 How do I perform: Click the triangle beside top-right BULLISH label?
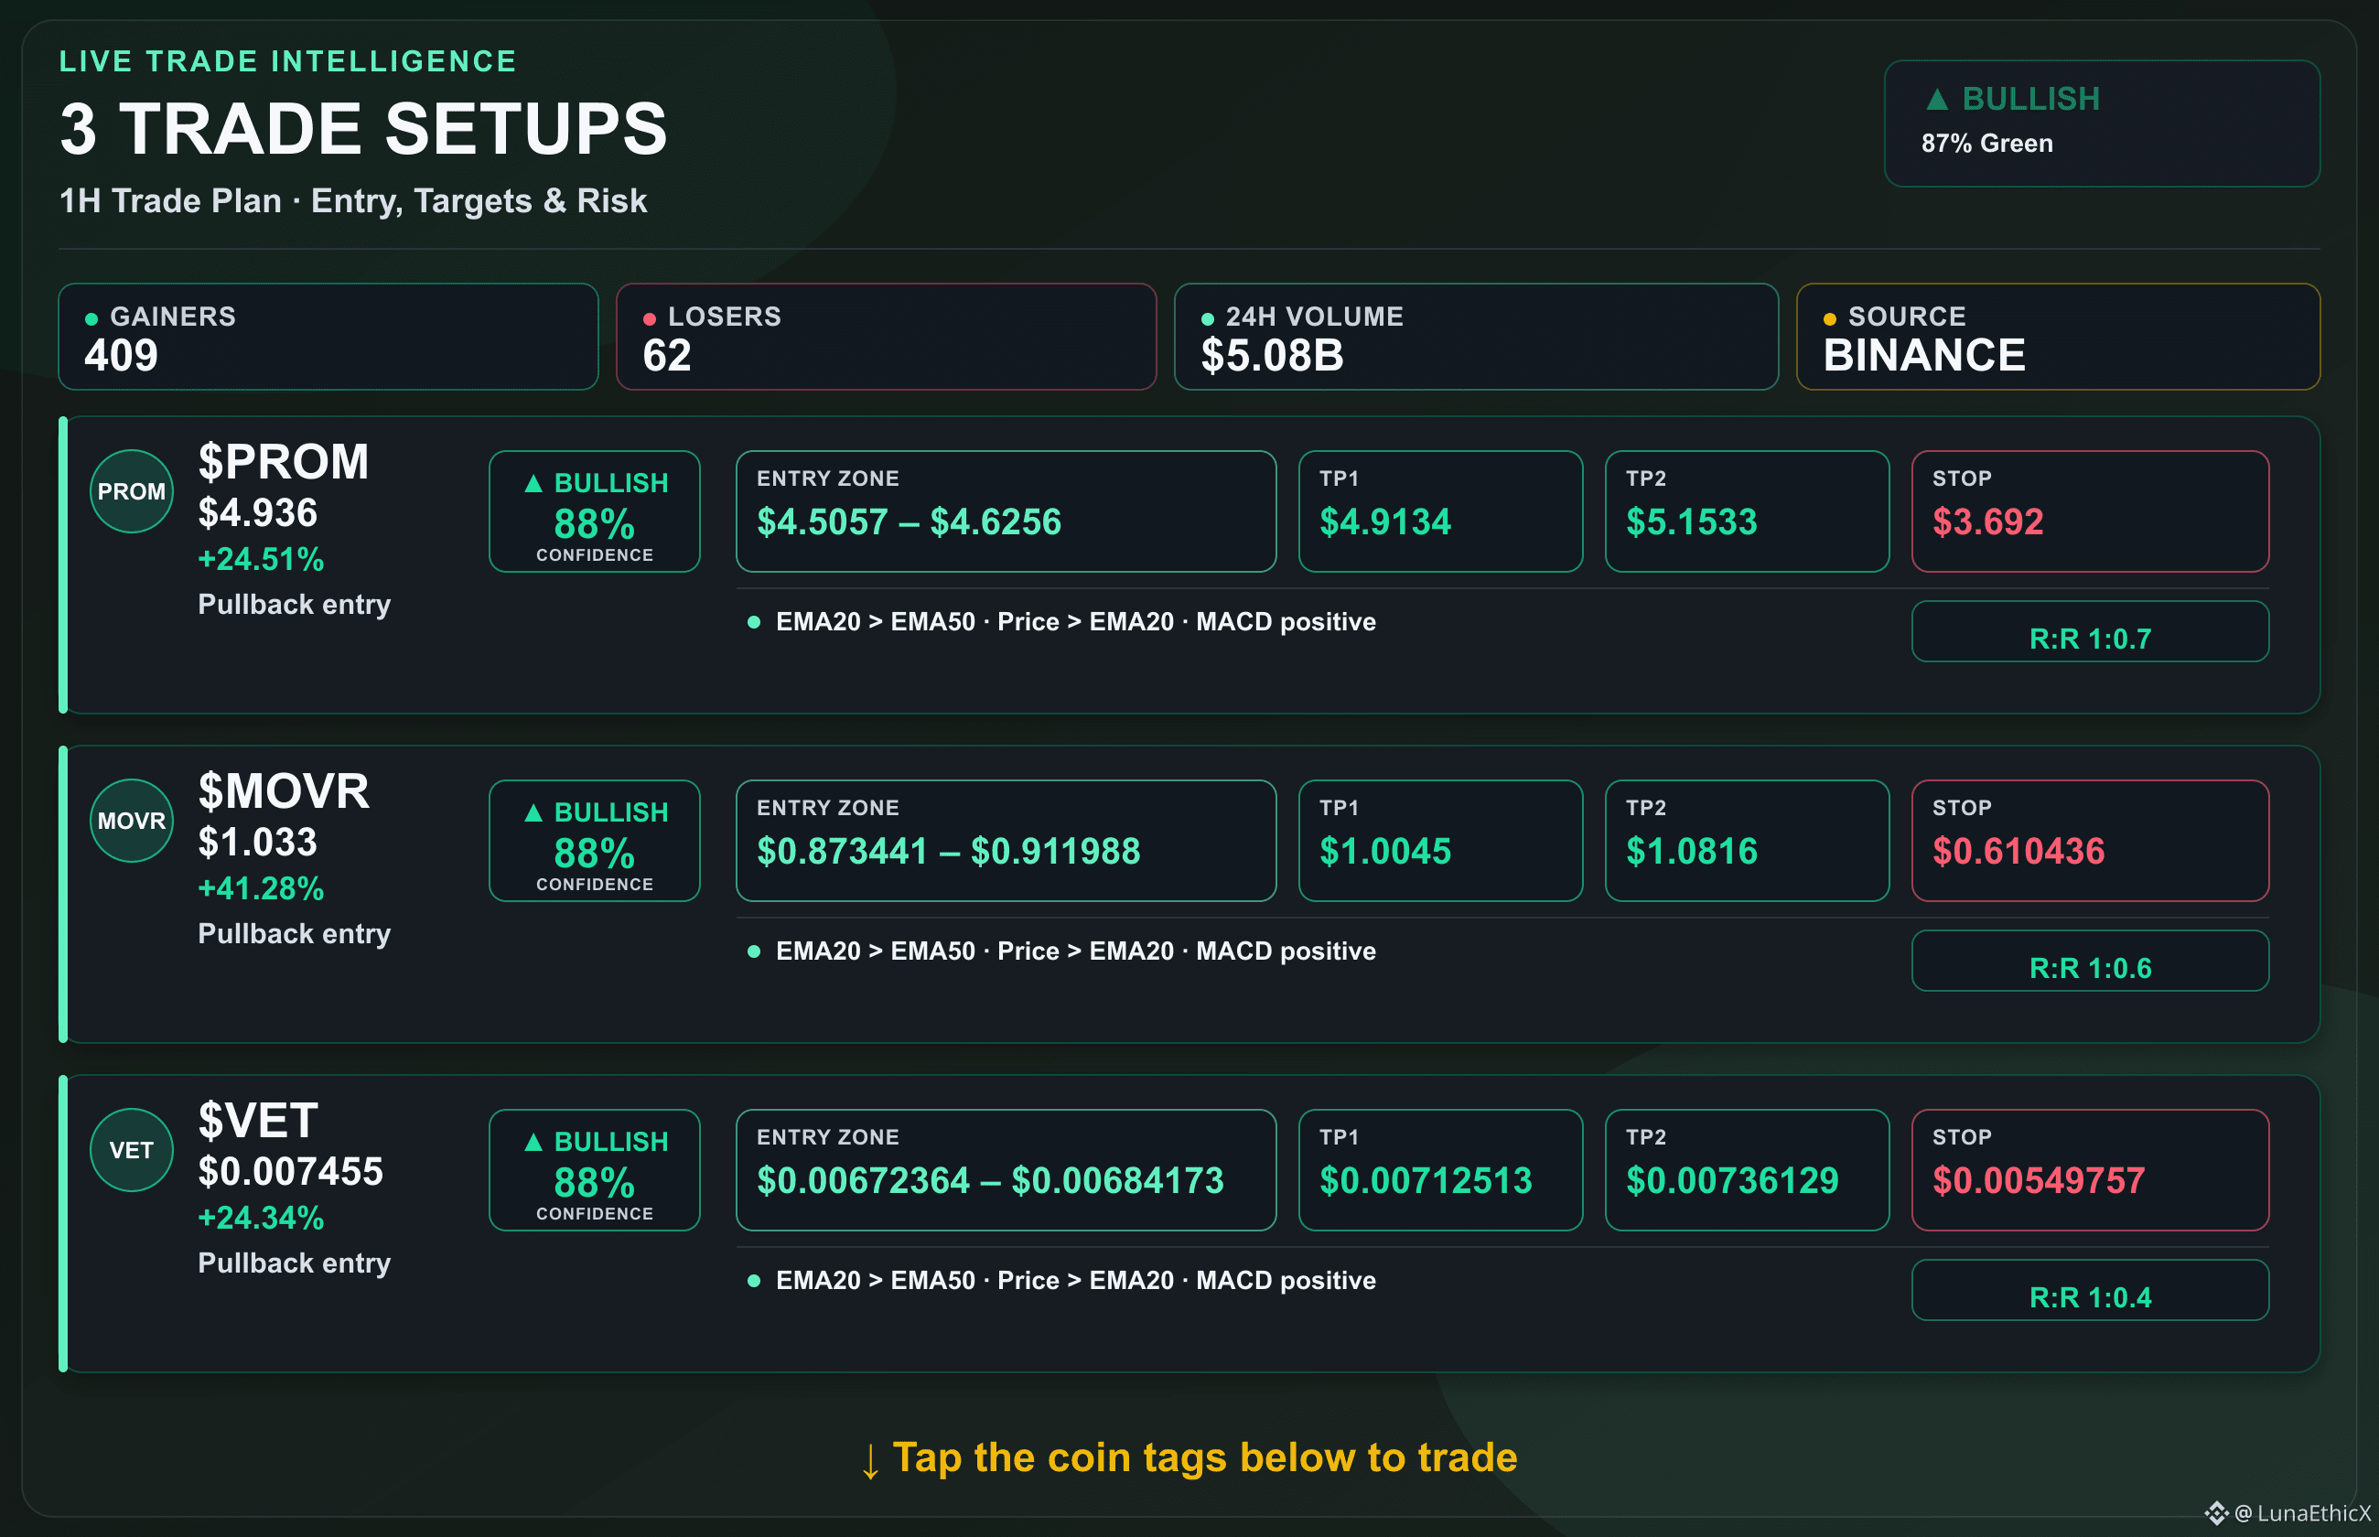(1937, 99)
